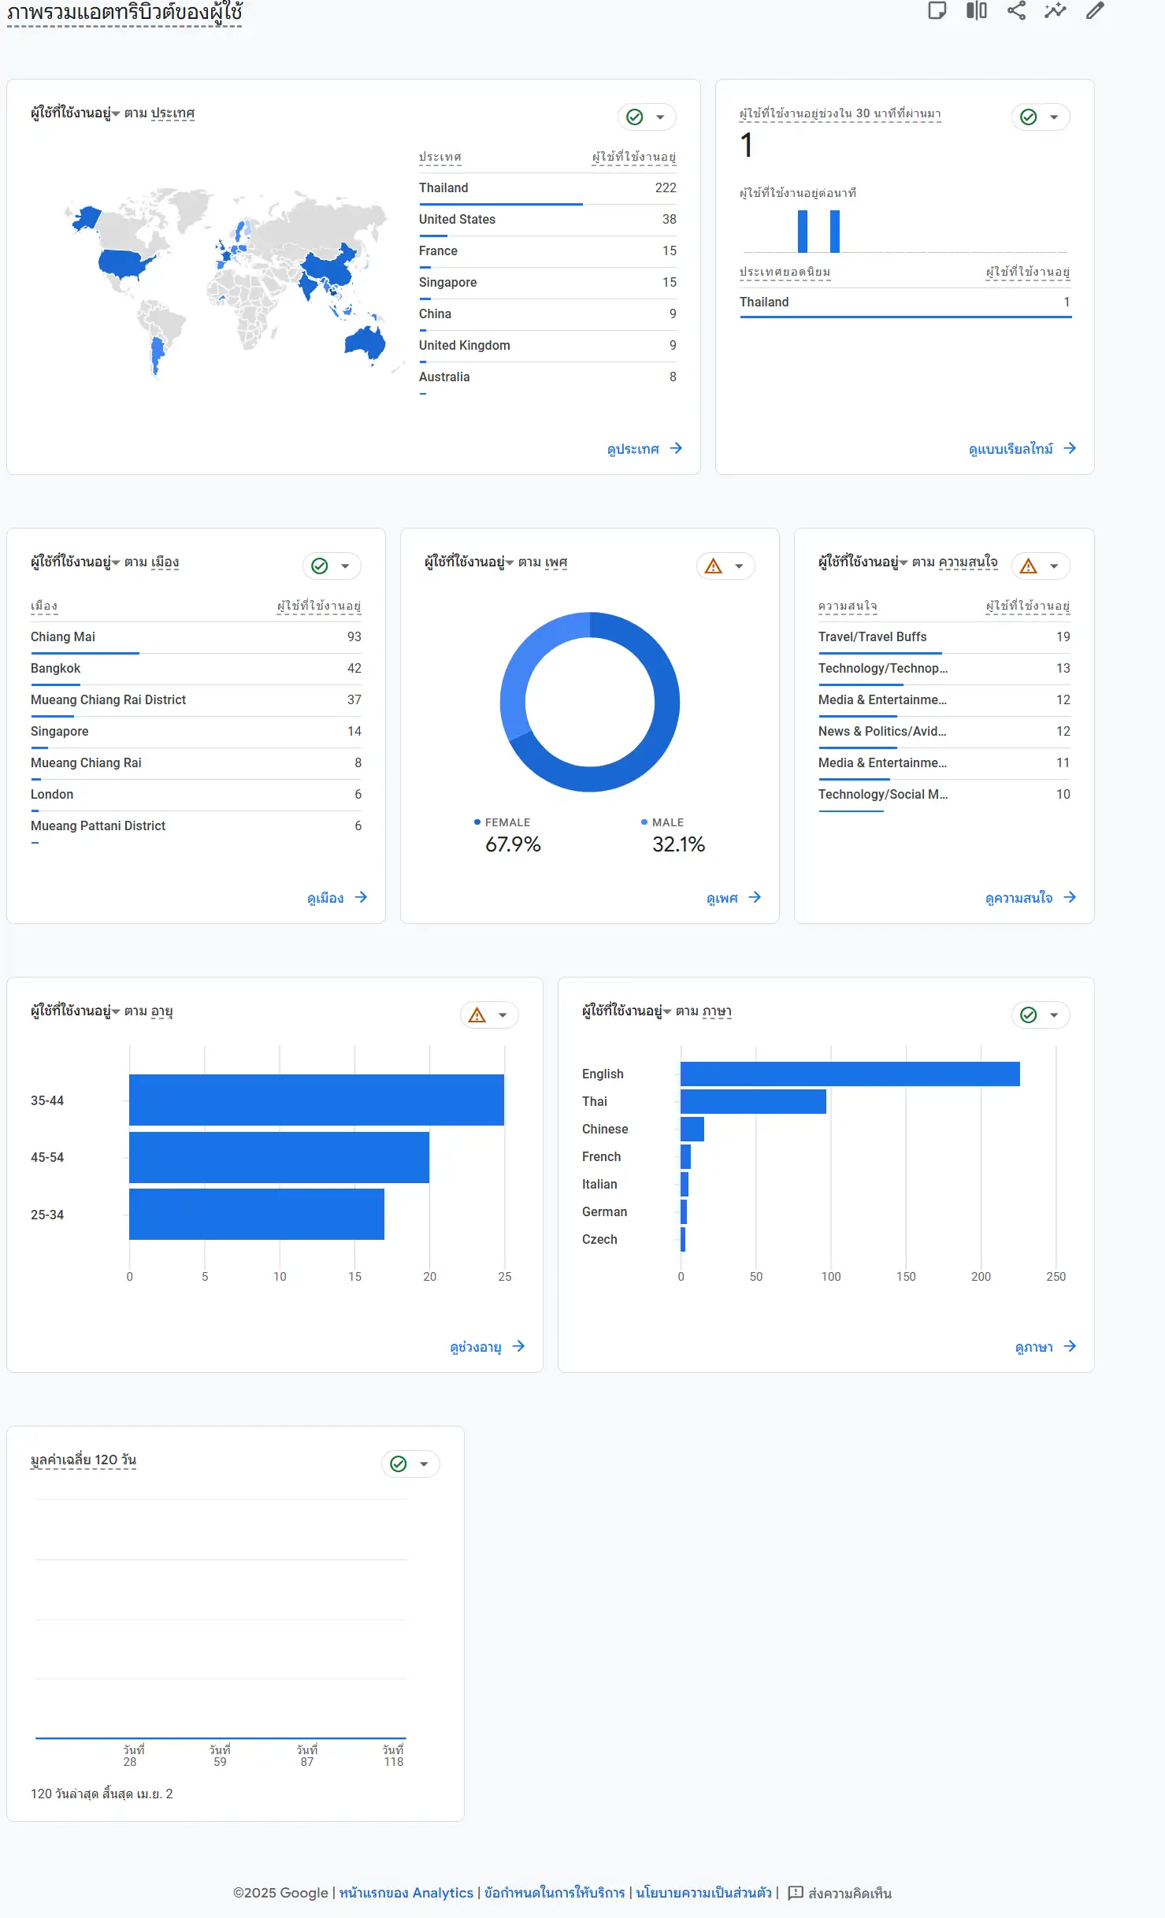Viewport: 1165px width, 1918px height.
Task: Open the ดูช่วงอายุ link
Action: (x=487, y=1347)
